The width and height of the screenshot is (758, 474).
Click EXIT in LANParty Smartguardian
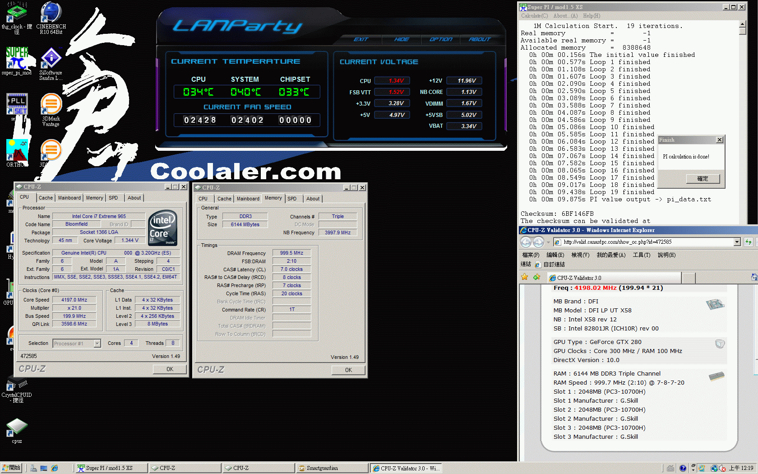(x=361, y=39)
